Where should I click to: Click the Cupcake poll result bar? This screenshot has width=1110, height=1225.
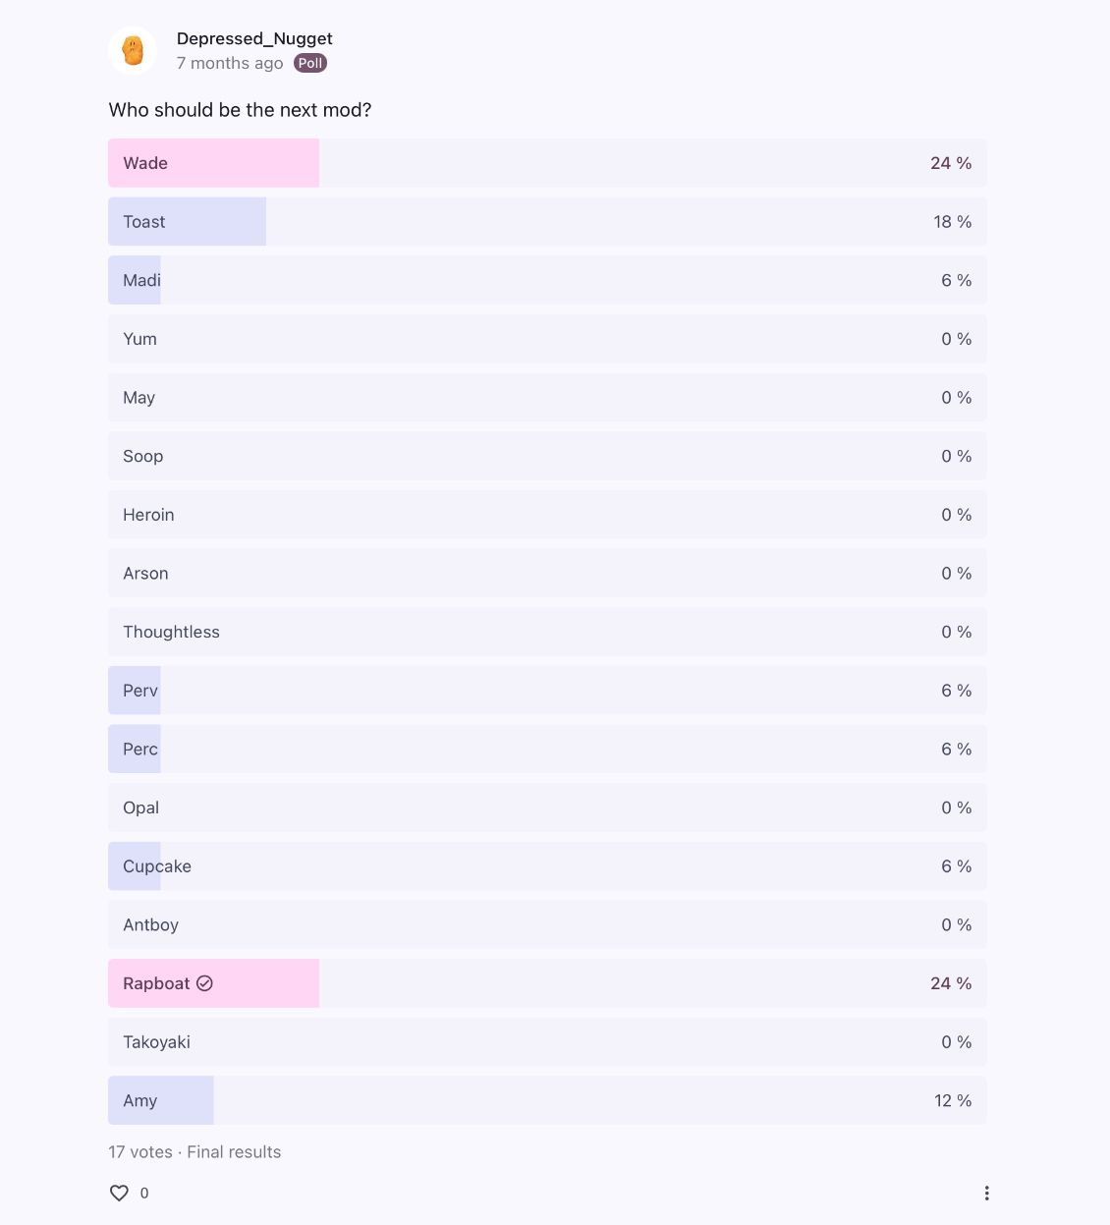pos(547,866)
